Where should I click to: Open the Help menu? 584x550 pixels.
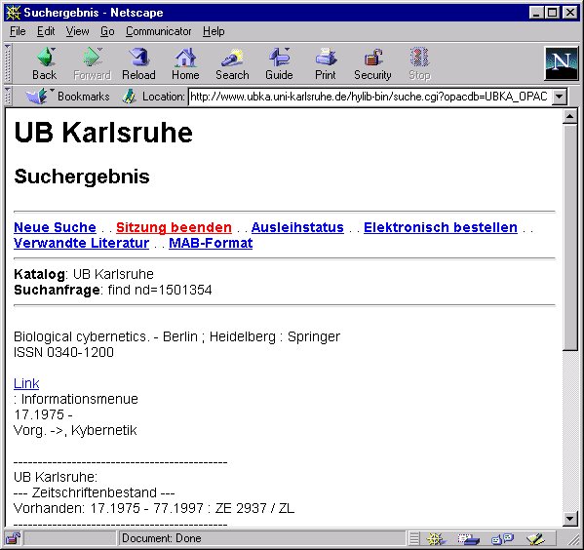[x=214, y=31]
